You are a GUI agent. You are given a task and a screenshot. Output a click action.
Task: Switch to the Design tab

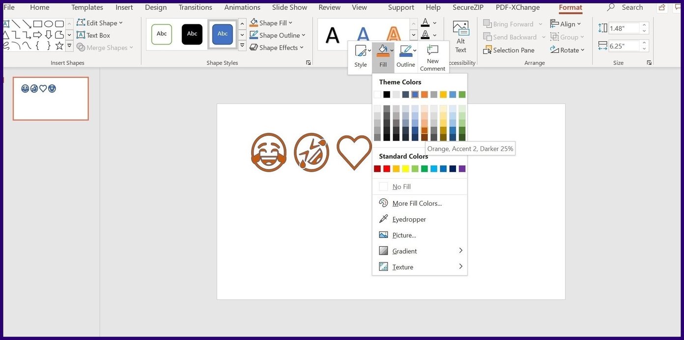point(156,7)
